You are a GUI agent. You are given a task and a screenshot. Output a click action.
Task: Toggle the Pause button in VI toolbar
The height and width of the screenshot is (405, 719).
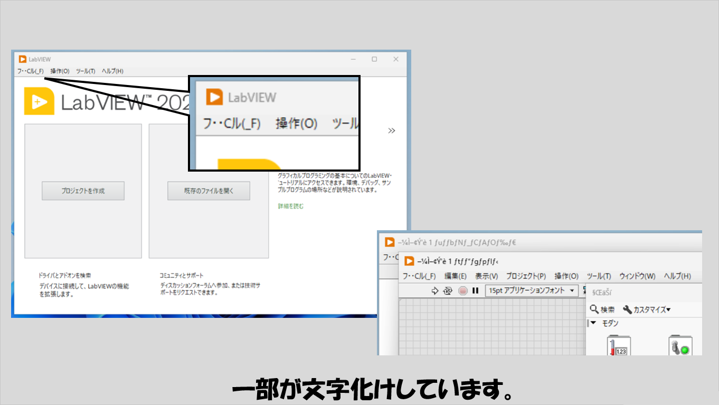pyautogui.click(x=475, y=290)
